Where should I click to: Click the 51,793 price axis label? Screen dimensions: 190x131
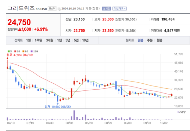pyautogui.click(x=179, y=54)
